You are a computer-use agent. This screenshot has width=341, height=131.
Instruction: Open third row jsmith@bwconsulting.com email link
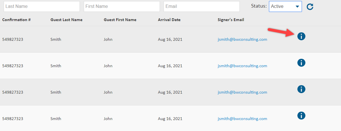pos(242,92)
